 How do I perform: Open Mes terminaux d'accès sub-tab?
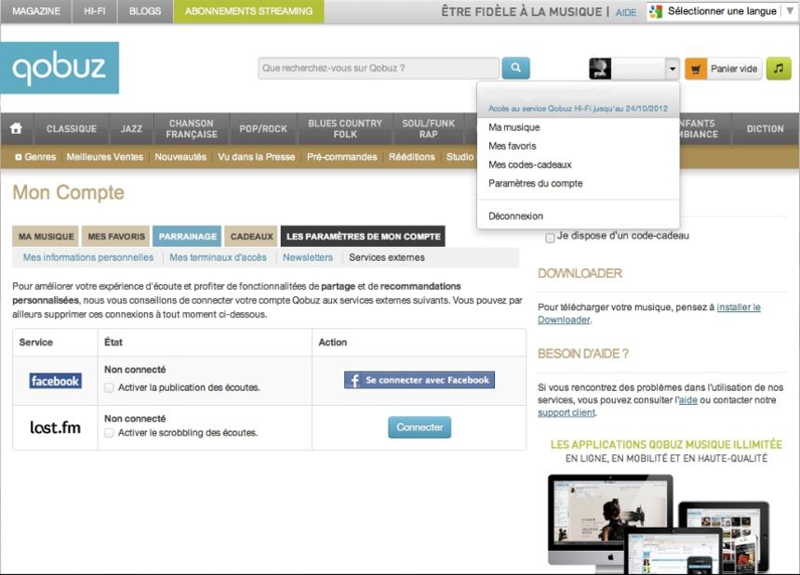pos(218,257)
